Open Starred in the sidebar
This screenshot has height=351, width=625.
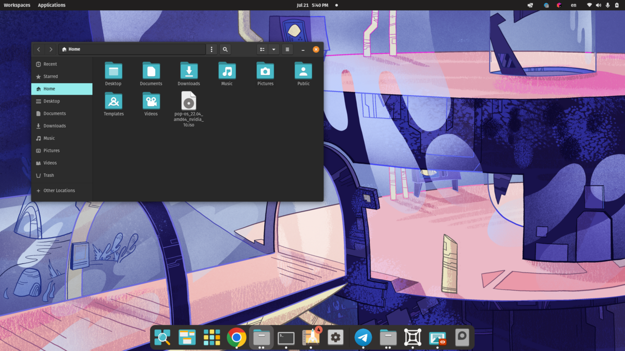coord(62,76)
